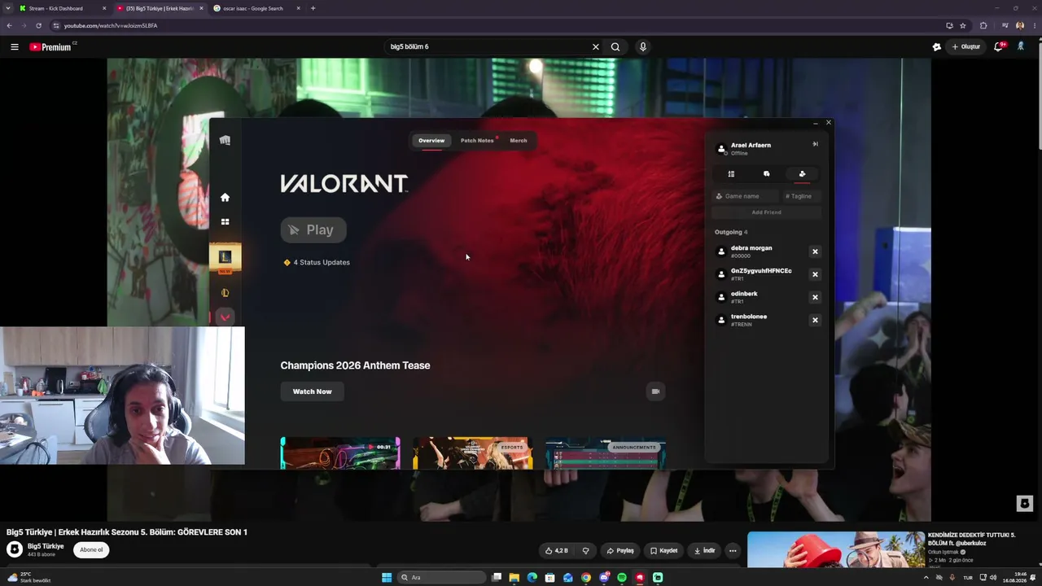Go to YouTube Premium home logo

pyautogui.click(x=52, y=47)
